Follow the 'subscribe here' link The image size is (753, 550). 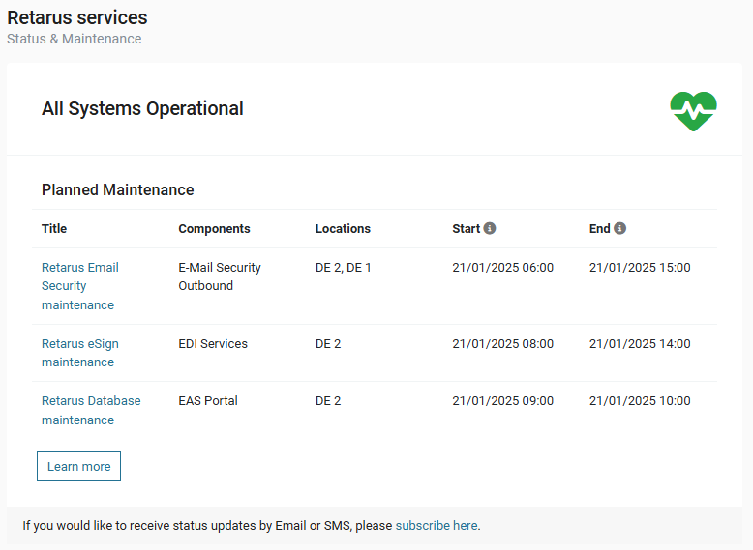coord(436,526)
